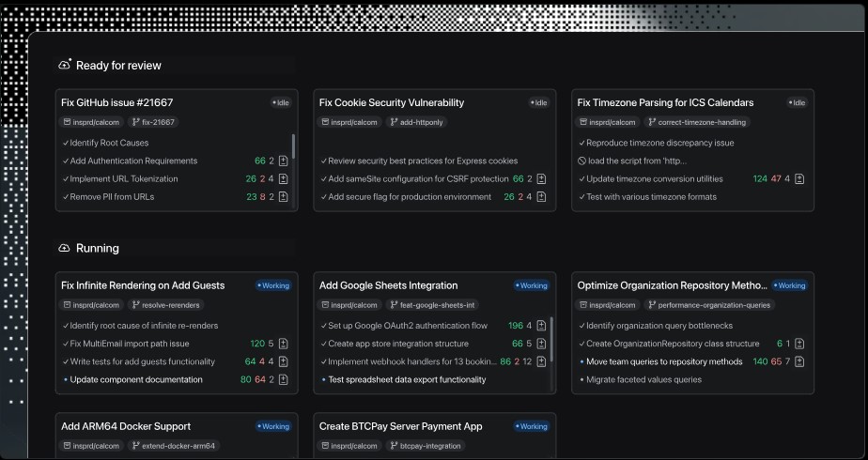The image size is (868, 460).
Task: Open diff file icon for Remove PII from URLs
Action: click(284, 197)
